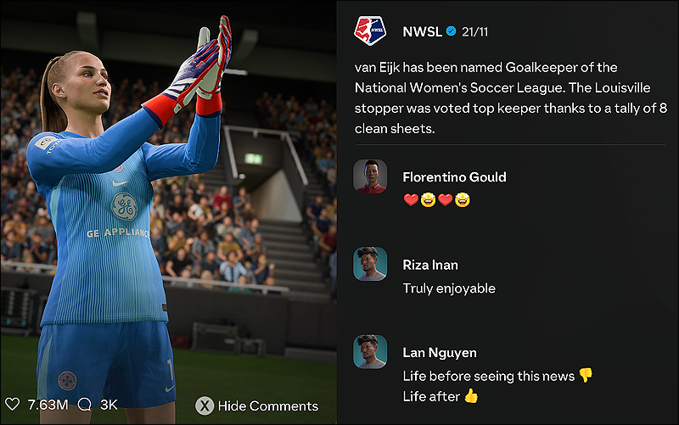The image size is (679, 425).
Task: Click the Florentino Gould username
Action: pos(454,177)
